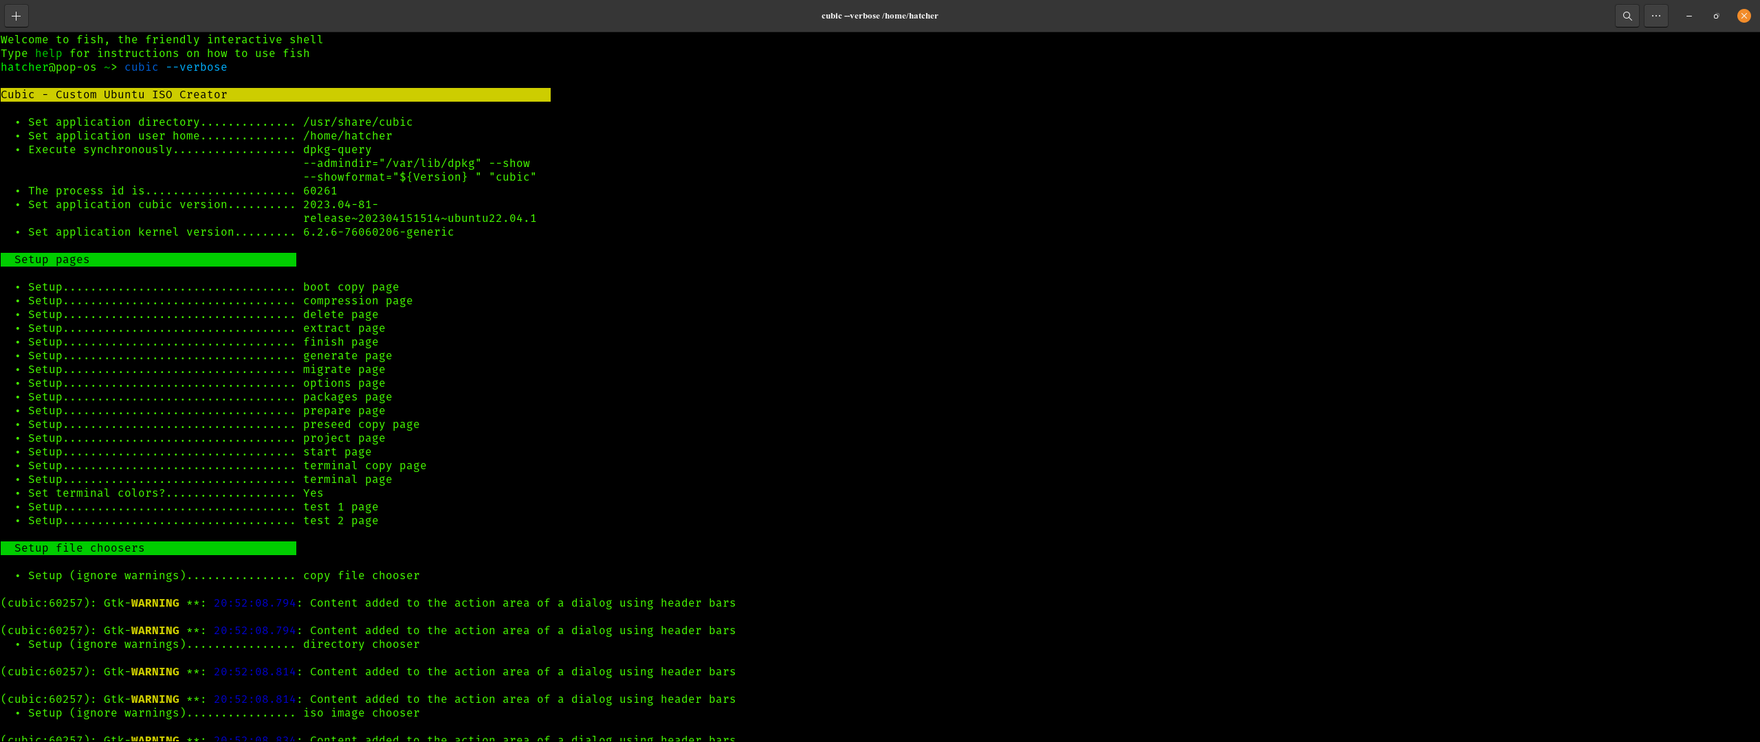Click the orange close icon
Viewport: 1760px width, 742px height.
tap(1743, 15)
